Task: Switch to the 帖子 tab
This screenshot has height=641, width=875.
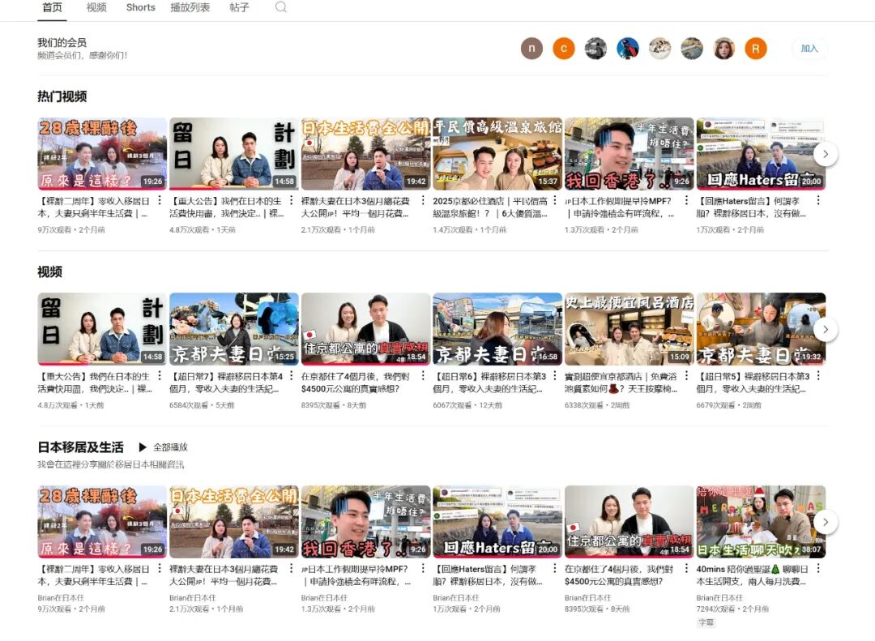Action: tap(239, 8)
